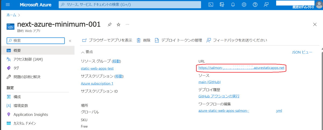Collapse the sidebar with double chevron
323x130 pixels.
(x=70, y=41)
